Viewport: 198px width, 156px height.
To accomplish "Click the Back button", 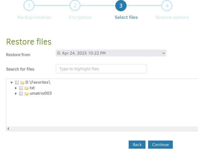I will (x=137, y=145).
